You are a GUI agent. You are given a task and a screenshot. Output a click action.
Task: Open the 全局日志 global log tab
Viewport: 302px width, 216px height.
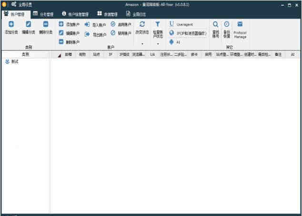[x=136, y=14]
